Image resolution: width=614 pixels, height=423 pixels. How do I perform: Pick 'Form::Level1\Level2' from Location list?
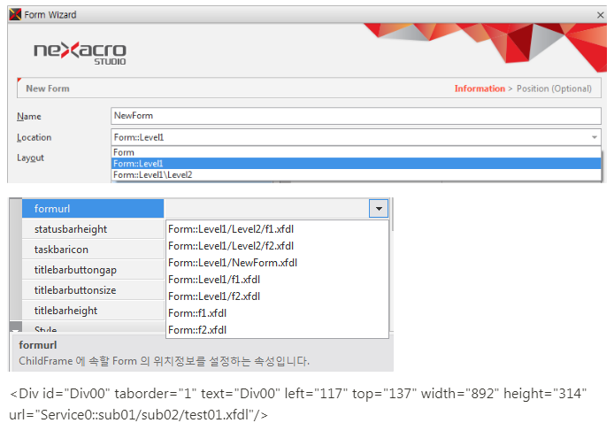pos(153,175)
